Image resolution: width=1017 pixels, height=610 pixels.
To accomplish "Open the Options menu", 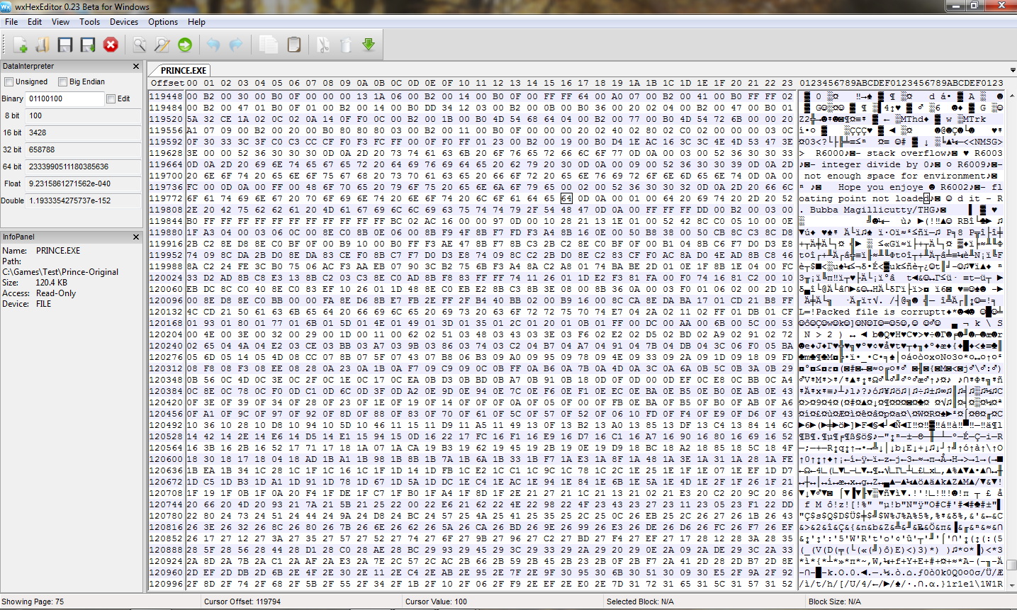I will 163,22.
